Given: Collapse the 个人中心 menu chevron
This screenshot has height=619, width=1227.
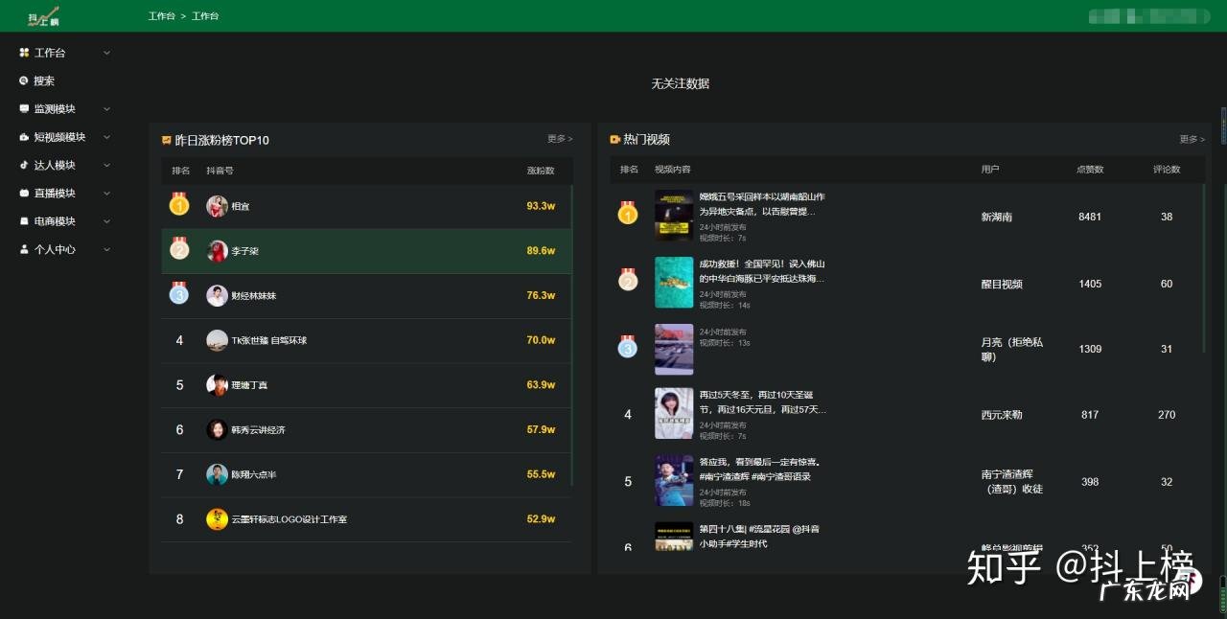Looking at the screenshot, I should coord(106,249).
